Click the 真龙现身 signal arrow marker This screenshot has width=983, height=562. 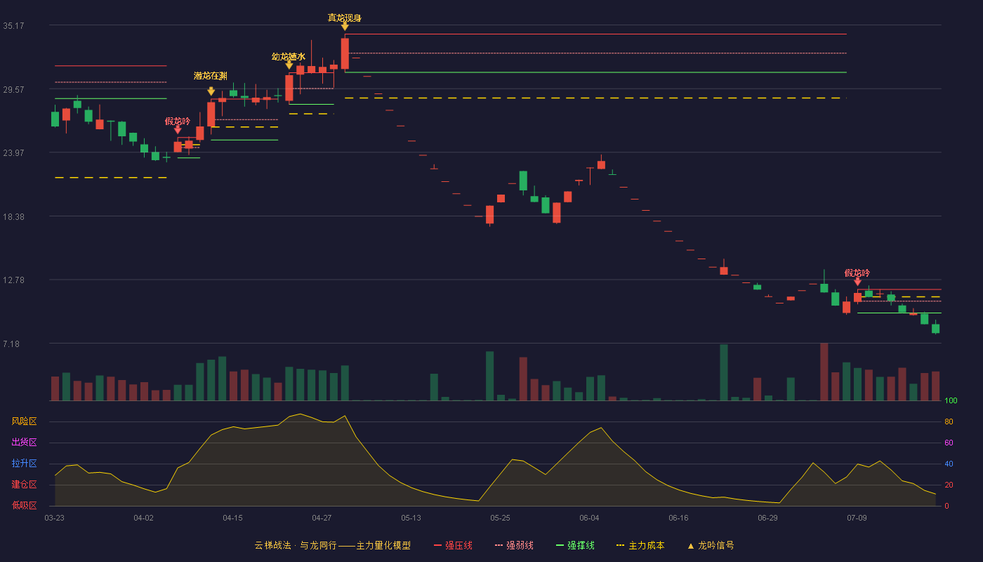[x=345, y=26]
